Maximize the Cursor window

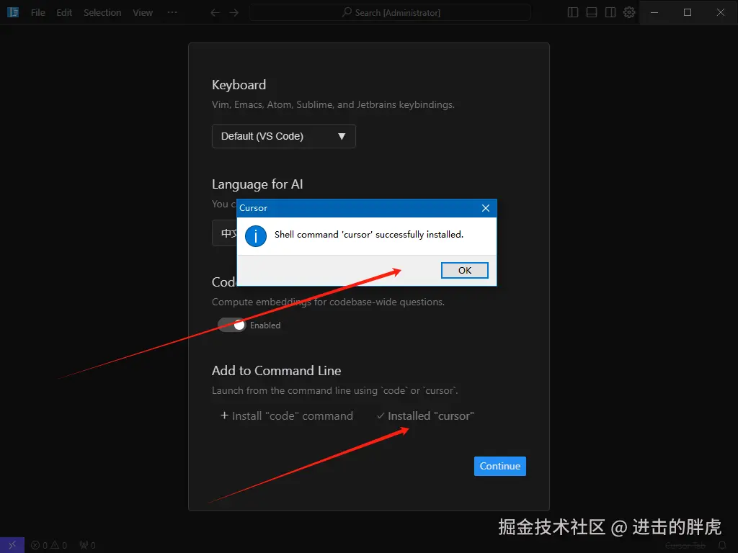tap(687, 13)
